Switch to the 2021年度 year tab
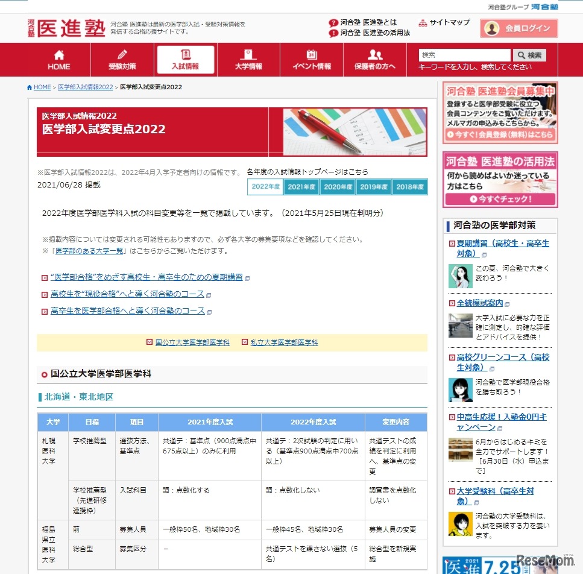This screenshot has height=574, width=583. coord(301,187)
